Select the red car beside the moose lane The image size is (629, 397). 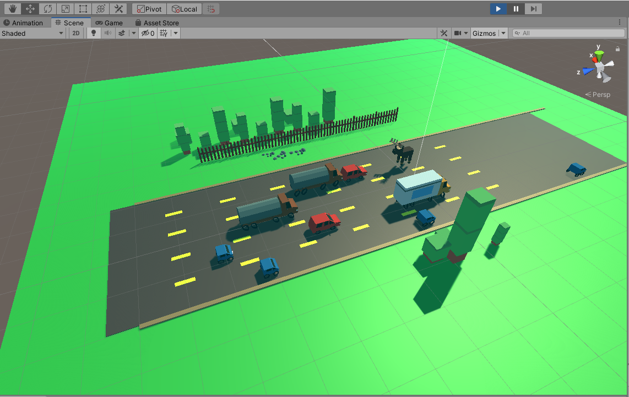[x=354, y=172]
